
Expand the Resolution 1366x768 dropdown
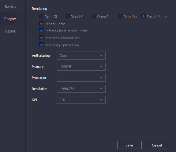click(x=81, y=89)
